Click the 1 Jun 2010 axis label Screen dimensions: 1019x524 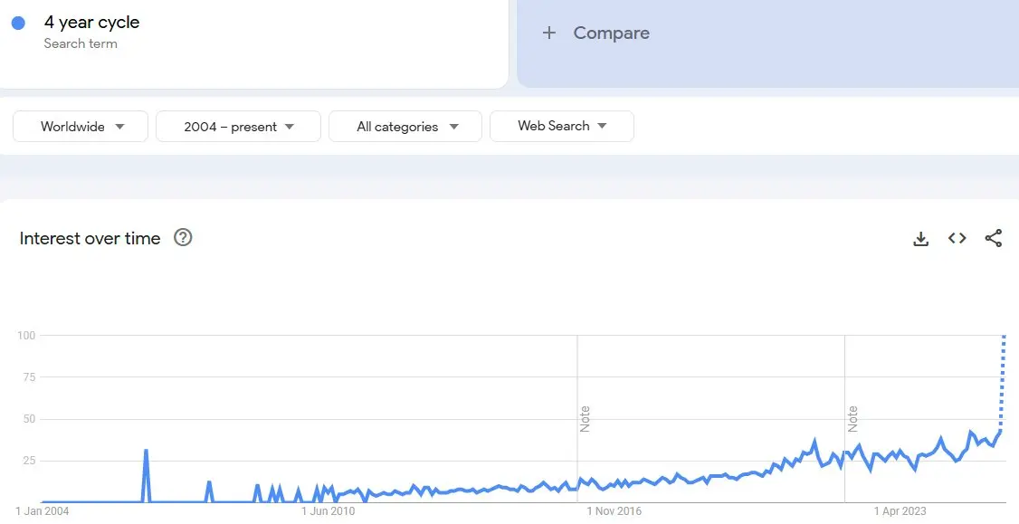[x=328, y=511]
